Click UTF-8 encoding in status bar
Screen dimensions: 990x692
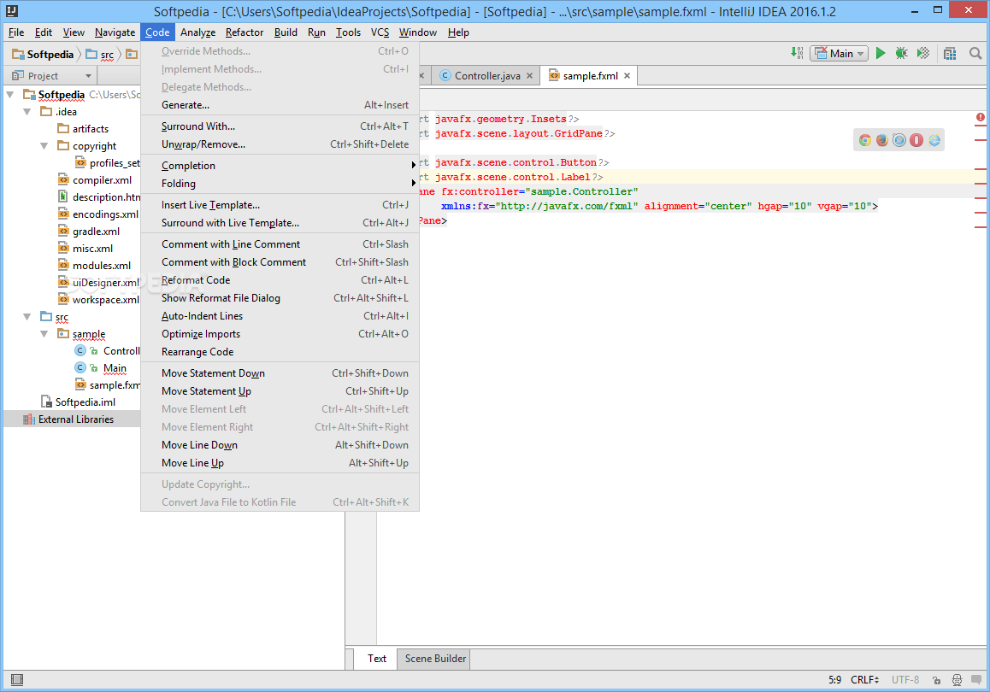(x=905, y=680)
